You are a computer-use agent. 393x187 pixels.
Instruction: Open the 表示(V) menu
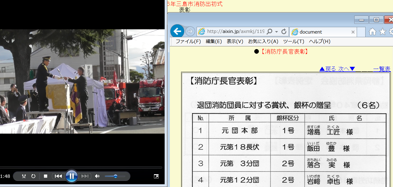(x=235, y=41)
